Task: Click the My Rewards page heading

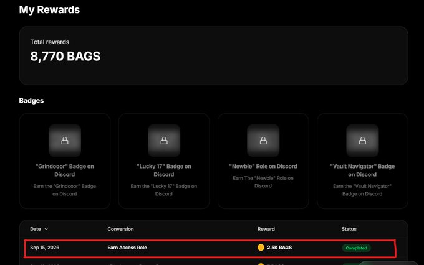Action: point(49,10)
